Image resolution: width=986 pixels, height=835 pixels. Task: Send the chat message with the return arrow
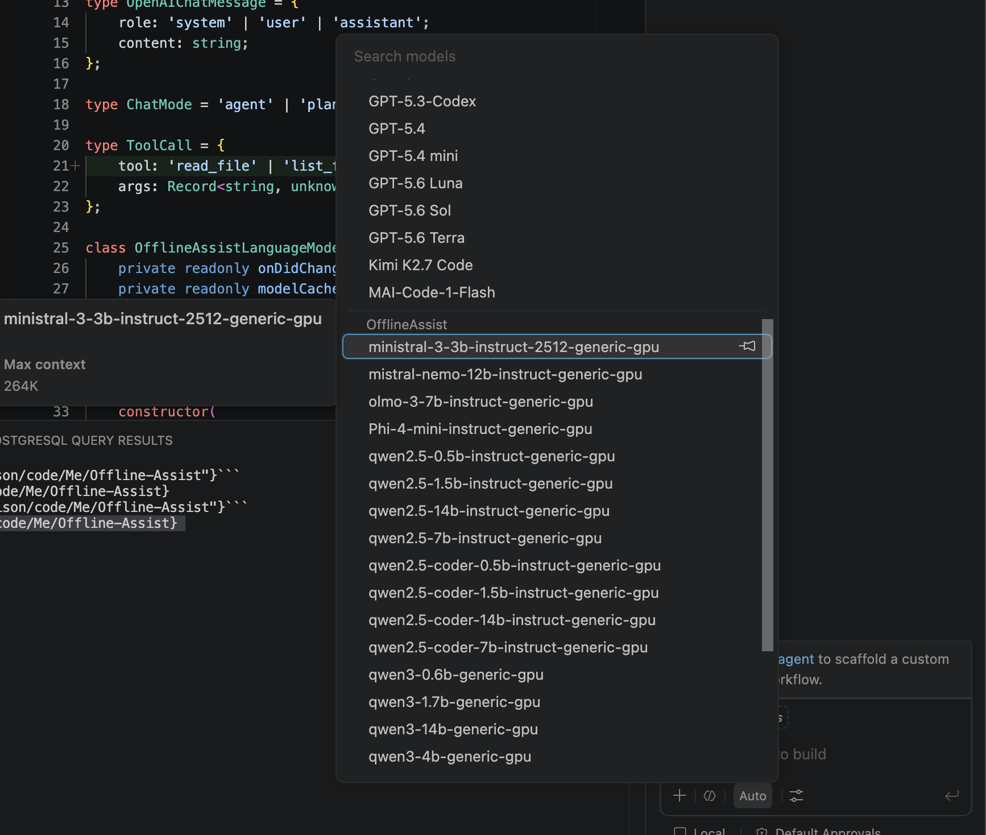[x=952, y=796]
